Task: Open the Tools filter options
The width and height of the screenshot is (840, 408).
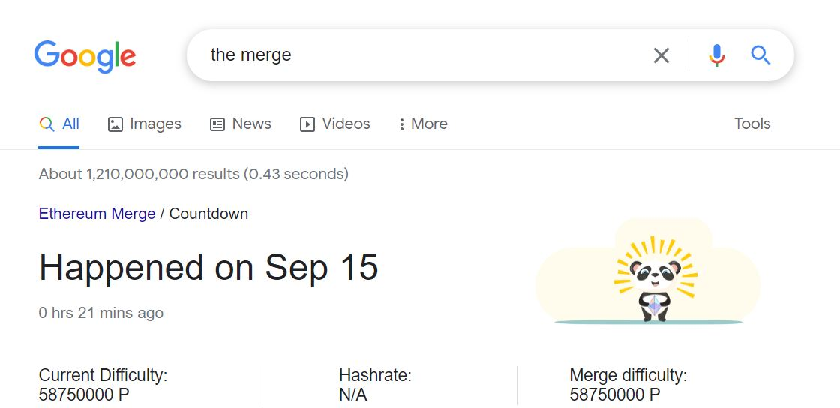Action: [752, 124]
